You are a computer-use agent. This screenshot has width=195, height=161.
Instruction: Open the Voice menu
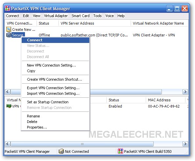tap(110, 16)
